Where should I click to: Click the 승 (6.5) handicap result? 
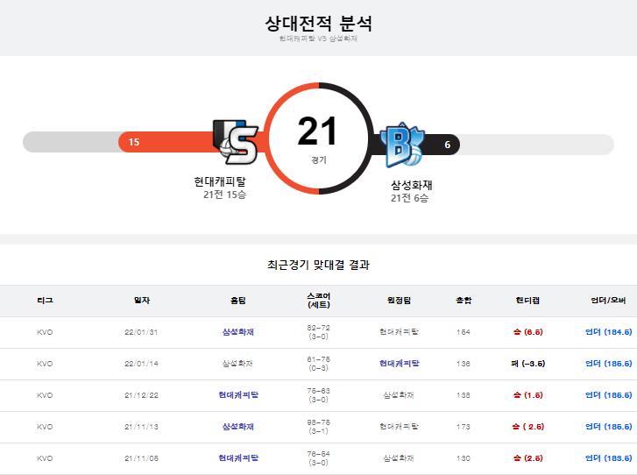(x=527, y=332)
